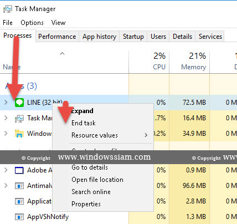Click the 1.3 MB memory value

tap(196, 217)
